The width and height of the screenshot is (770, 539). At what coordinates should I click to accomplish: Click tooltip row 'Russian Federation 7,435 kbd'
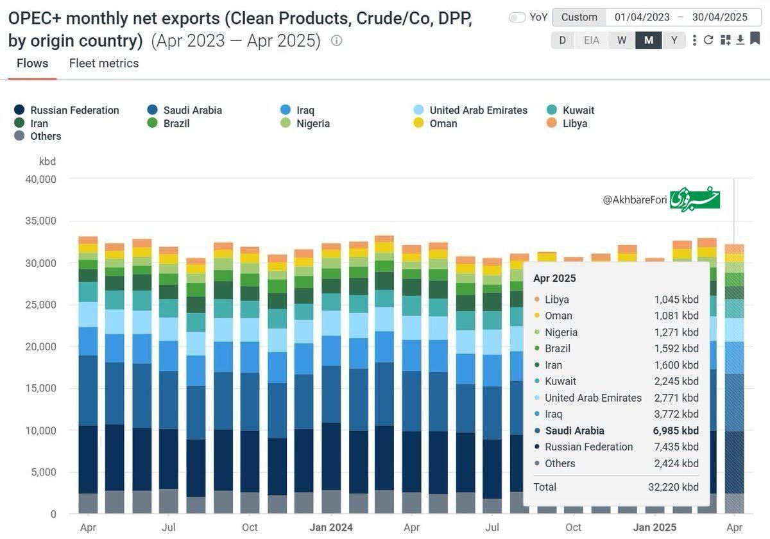pyautogui.click(x=617, y=447)
